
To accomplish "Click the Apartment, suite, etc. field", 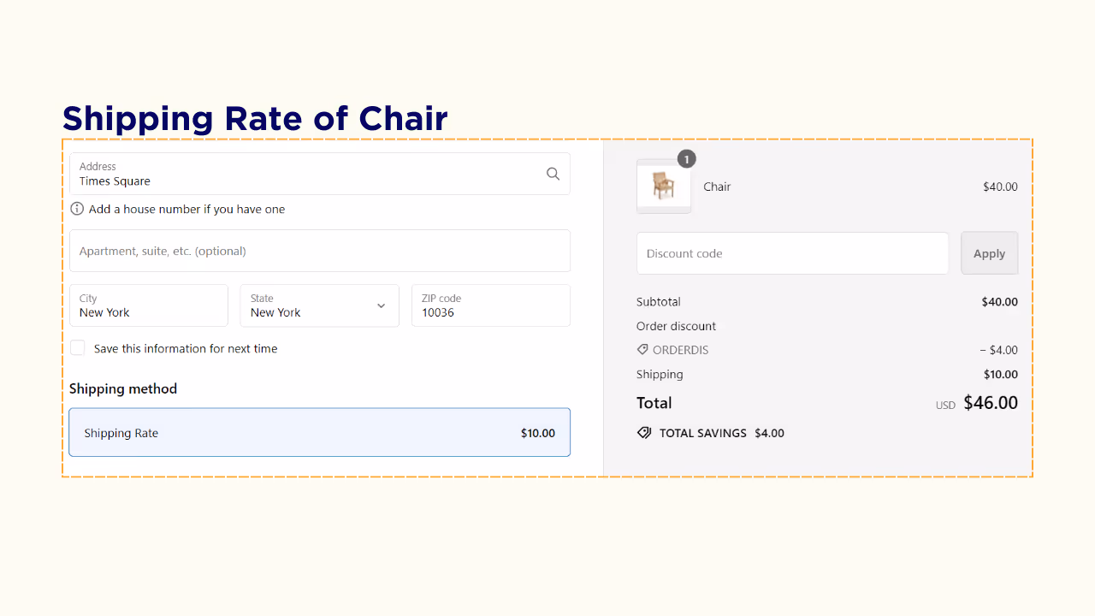I will (319, 251).
